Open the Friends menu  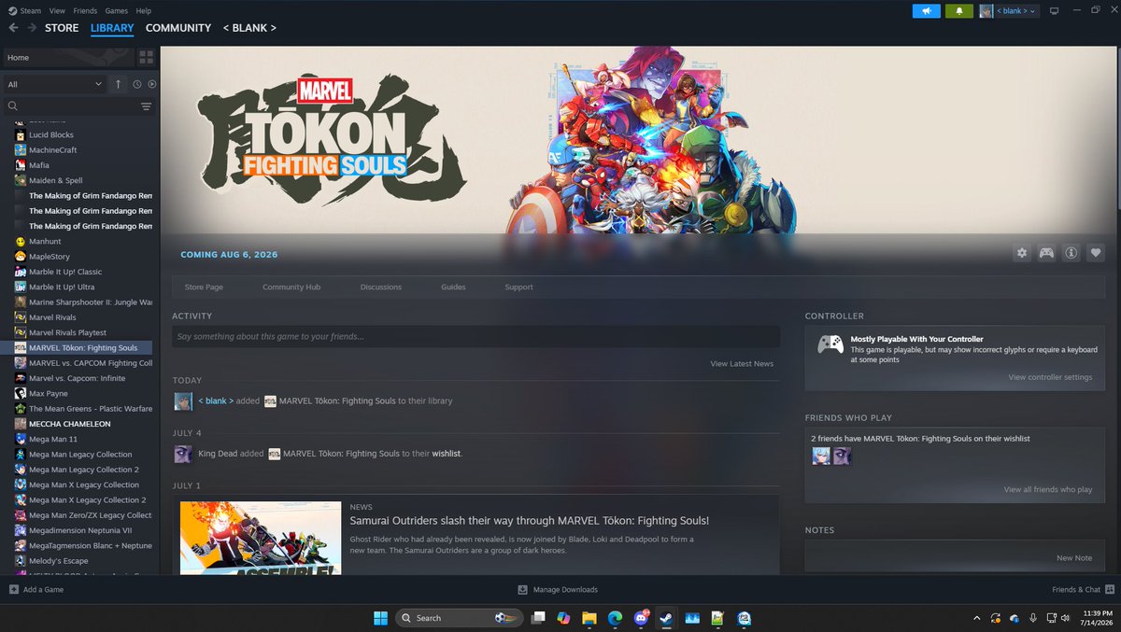pos(85,10)
